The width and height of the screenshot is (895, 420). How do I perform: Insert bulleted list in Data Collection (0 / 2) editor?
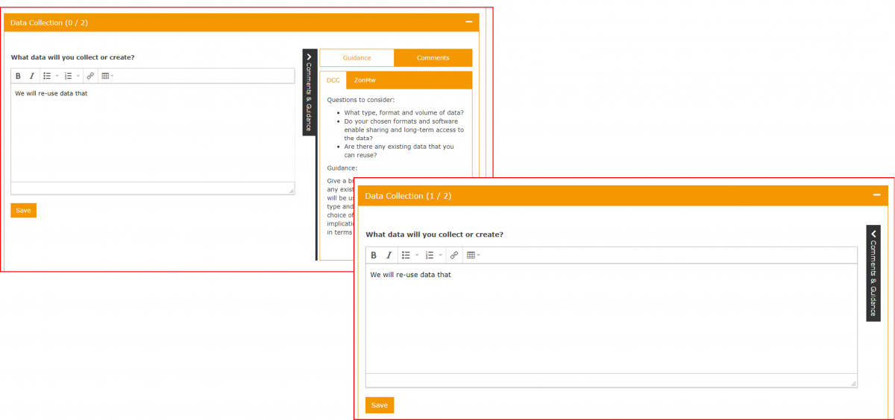click(x=47, y=76)
